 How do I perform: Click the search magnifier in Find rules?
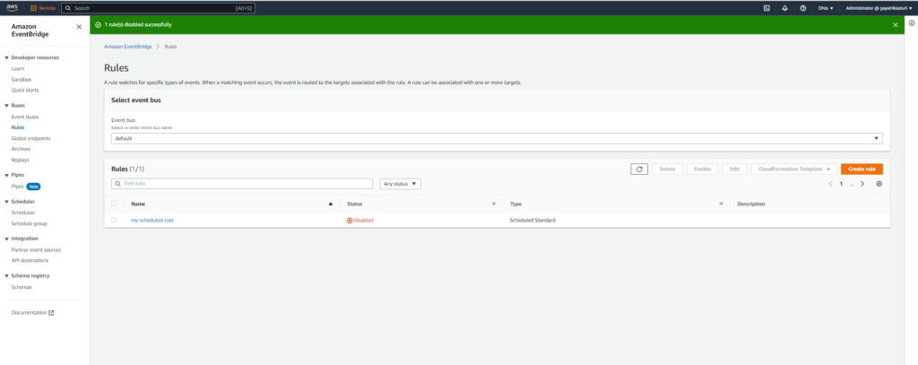point(117,184)
